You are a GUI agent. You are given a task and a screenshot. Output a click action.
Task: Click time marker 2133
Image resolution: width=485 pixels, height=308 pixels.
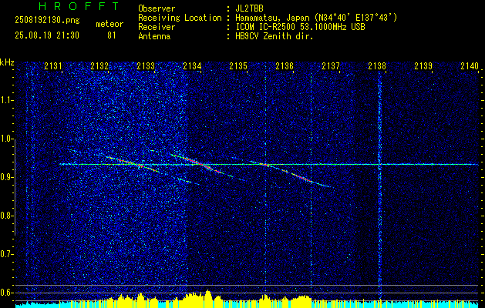(146, 65)
